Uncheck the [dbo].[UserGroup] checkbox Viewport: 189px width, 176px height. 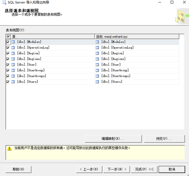[x=8, y=70]
